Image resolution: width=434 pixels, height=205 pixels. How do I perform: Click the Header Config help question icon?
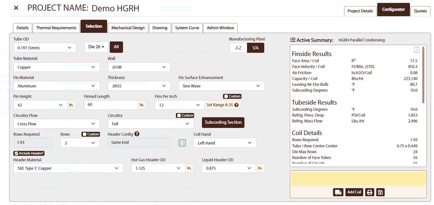137,134
